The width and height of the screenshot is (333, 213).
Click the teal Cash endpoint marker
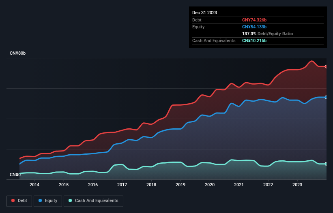326,164
